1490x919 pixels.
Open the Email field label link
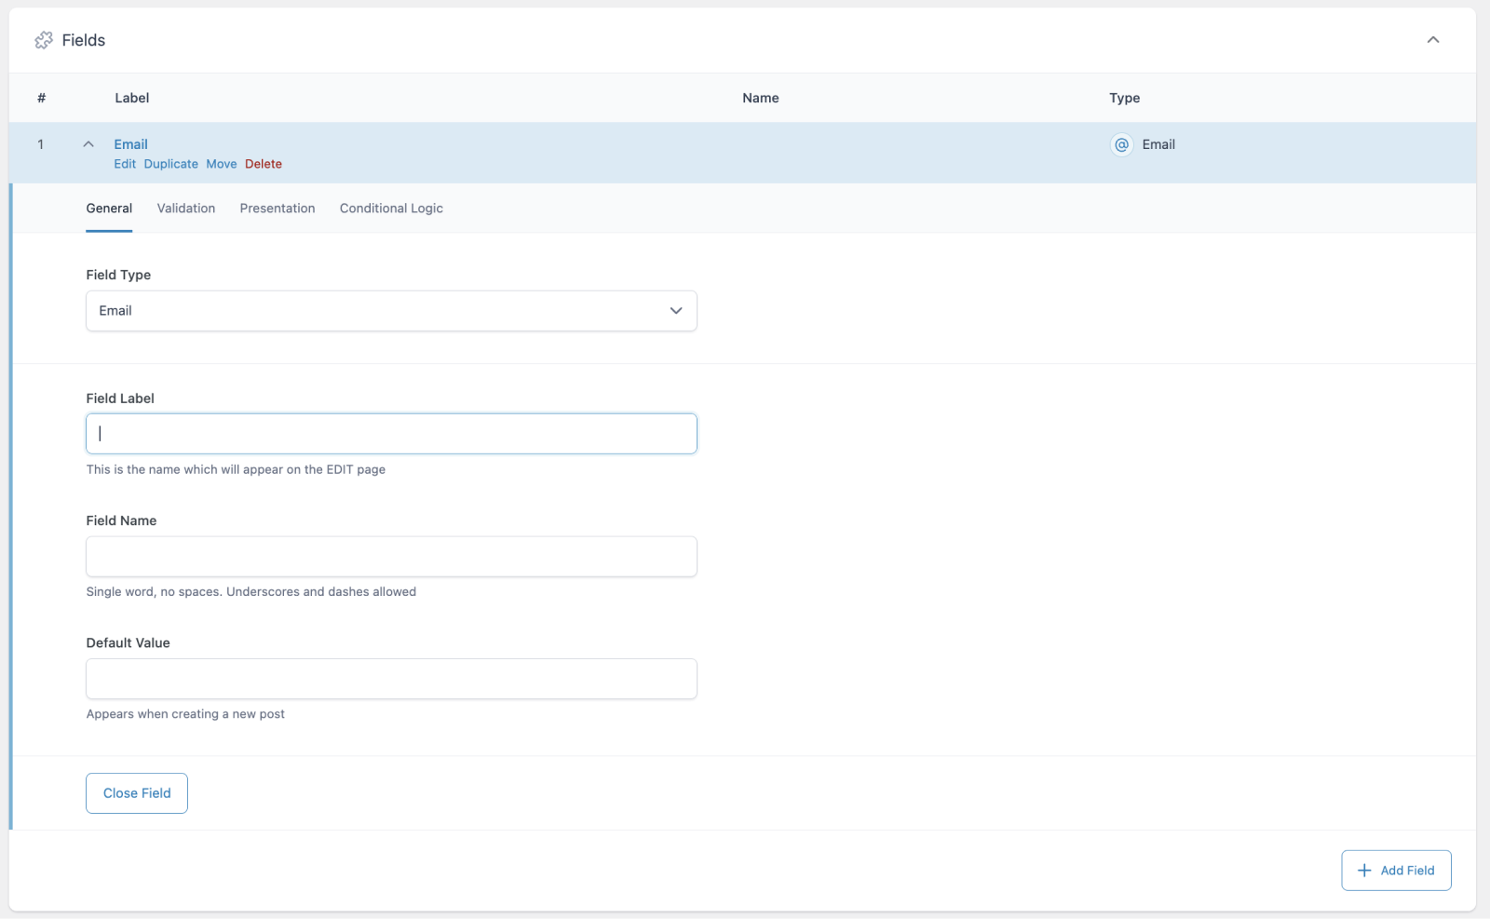(129, 143)
